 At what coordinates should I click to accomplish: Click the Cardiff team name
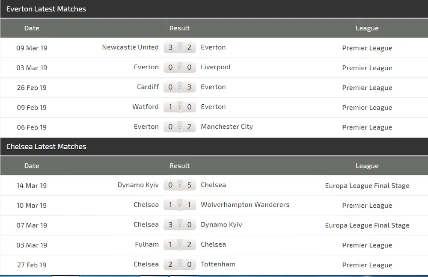[x=148, y=87]
